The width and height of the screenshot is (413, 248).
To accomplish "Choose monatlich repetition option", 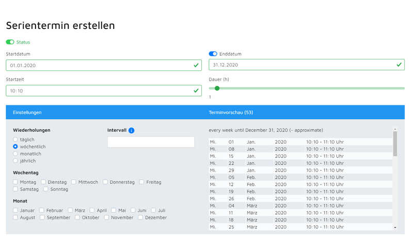I will [15, 153].
